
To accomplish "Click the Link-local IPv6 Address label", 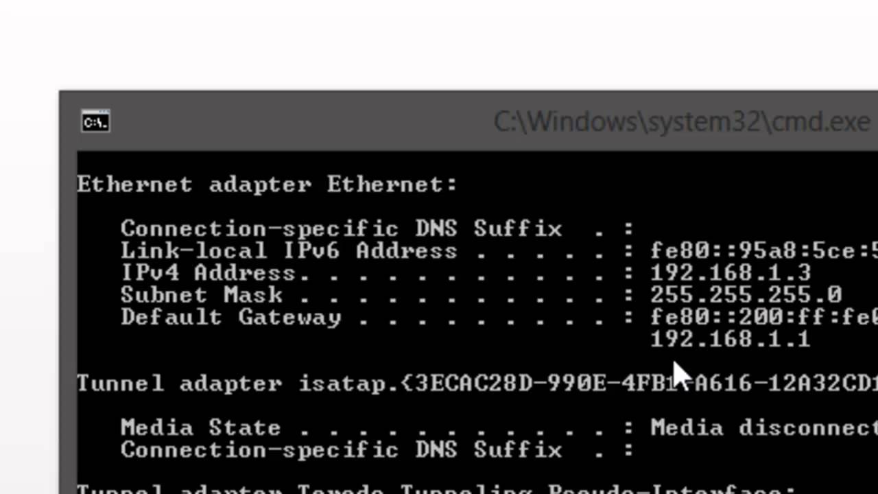I will click(288, 250).
